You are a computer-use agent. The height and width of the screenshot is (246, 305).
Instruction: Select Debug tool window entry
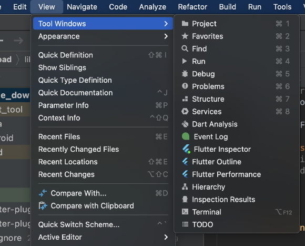(x=236, y=74)
